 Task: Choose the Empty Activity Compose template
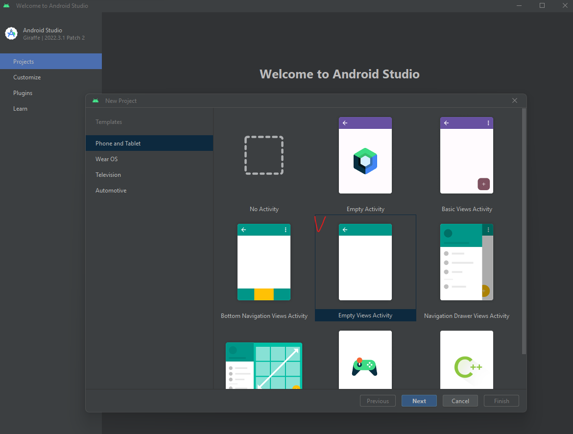pos(365,155)
